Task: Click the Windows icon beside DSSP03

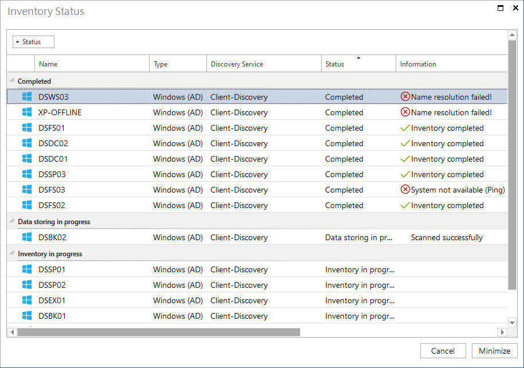Action: (27, 174)
